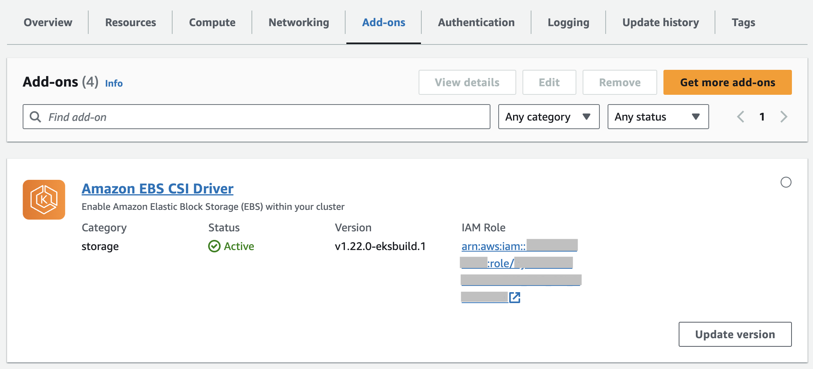This screenshot has height=369, width=813.
Task: Open the Amazon EBS CSI Driver link
Action: pyautogui.click(x=157, y=189)
